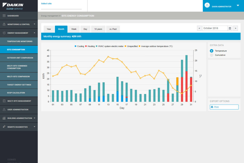The image size is (244, 163).
Task: Switch to the Week tab
Action: coord(74,29)
